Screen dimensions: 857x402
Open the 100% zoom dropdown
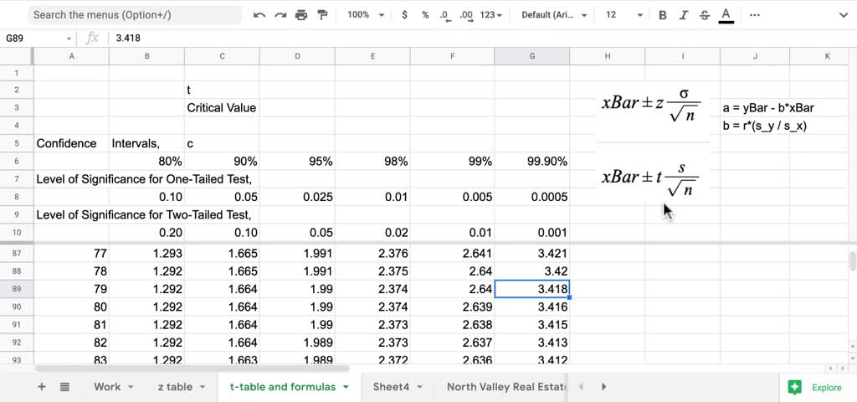[366, 15]
